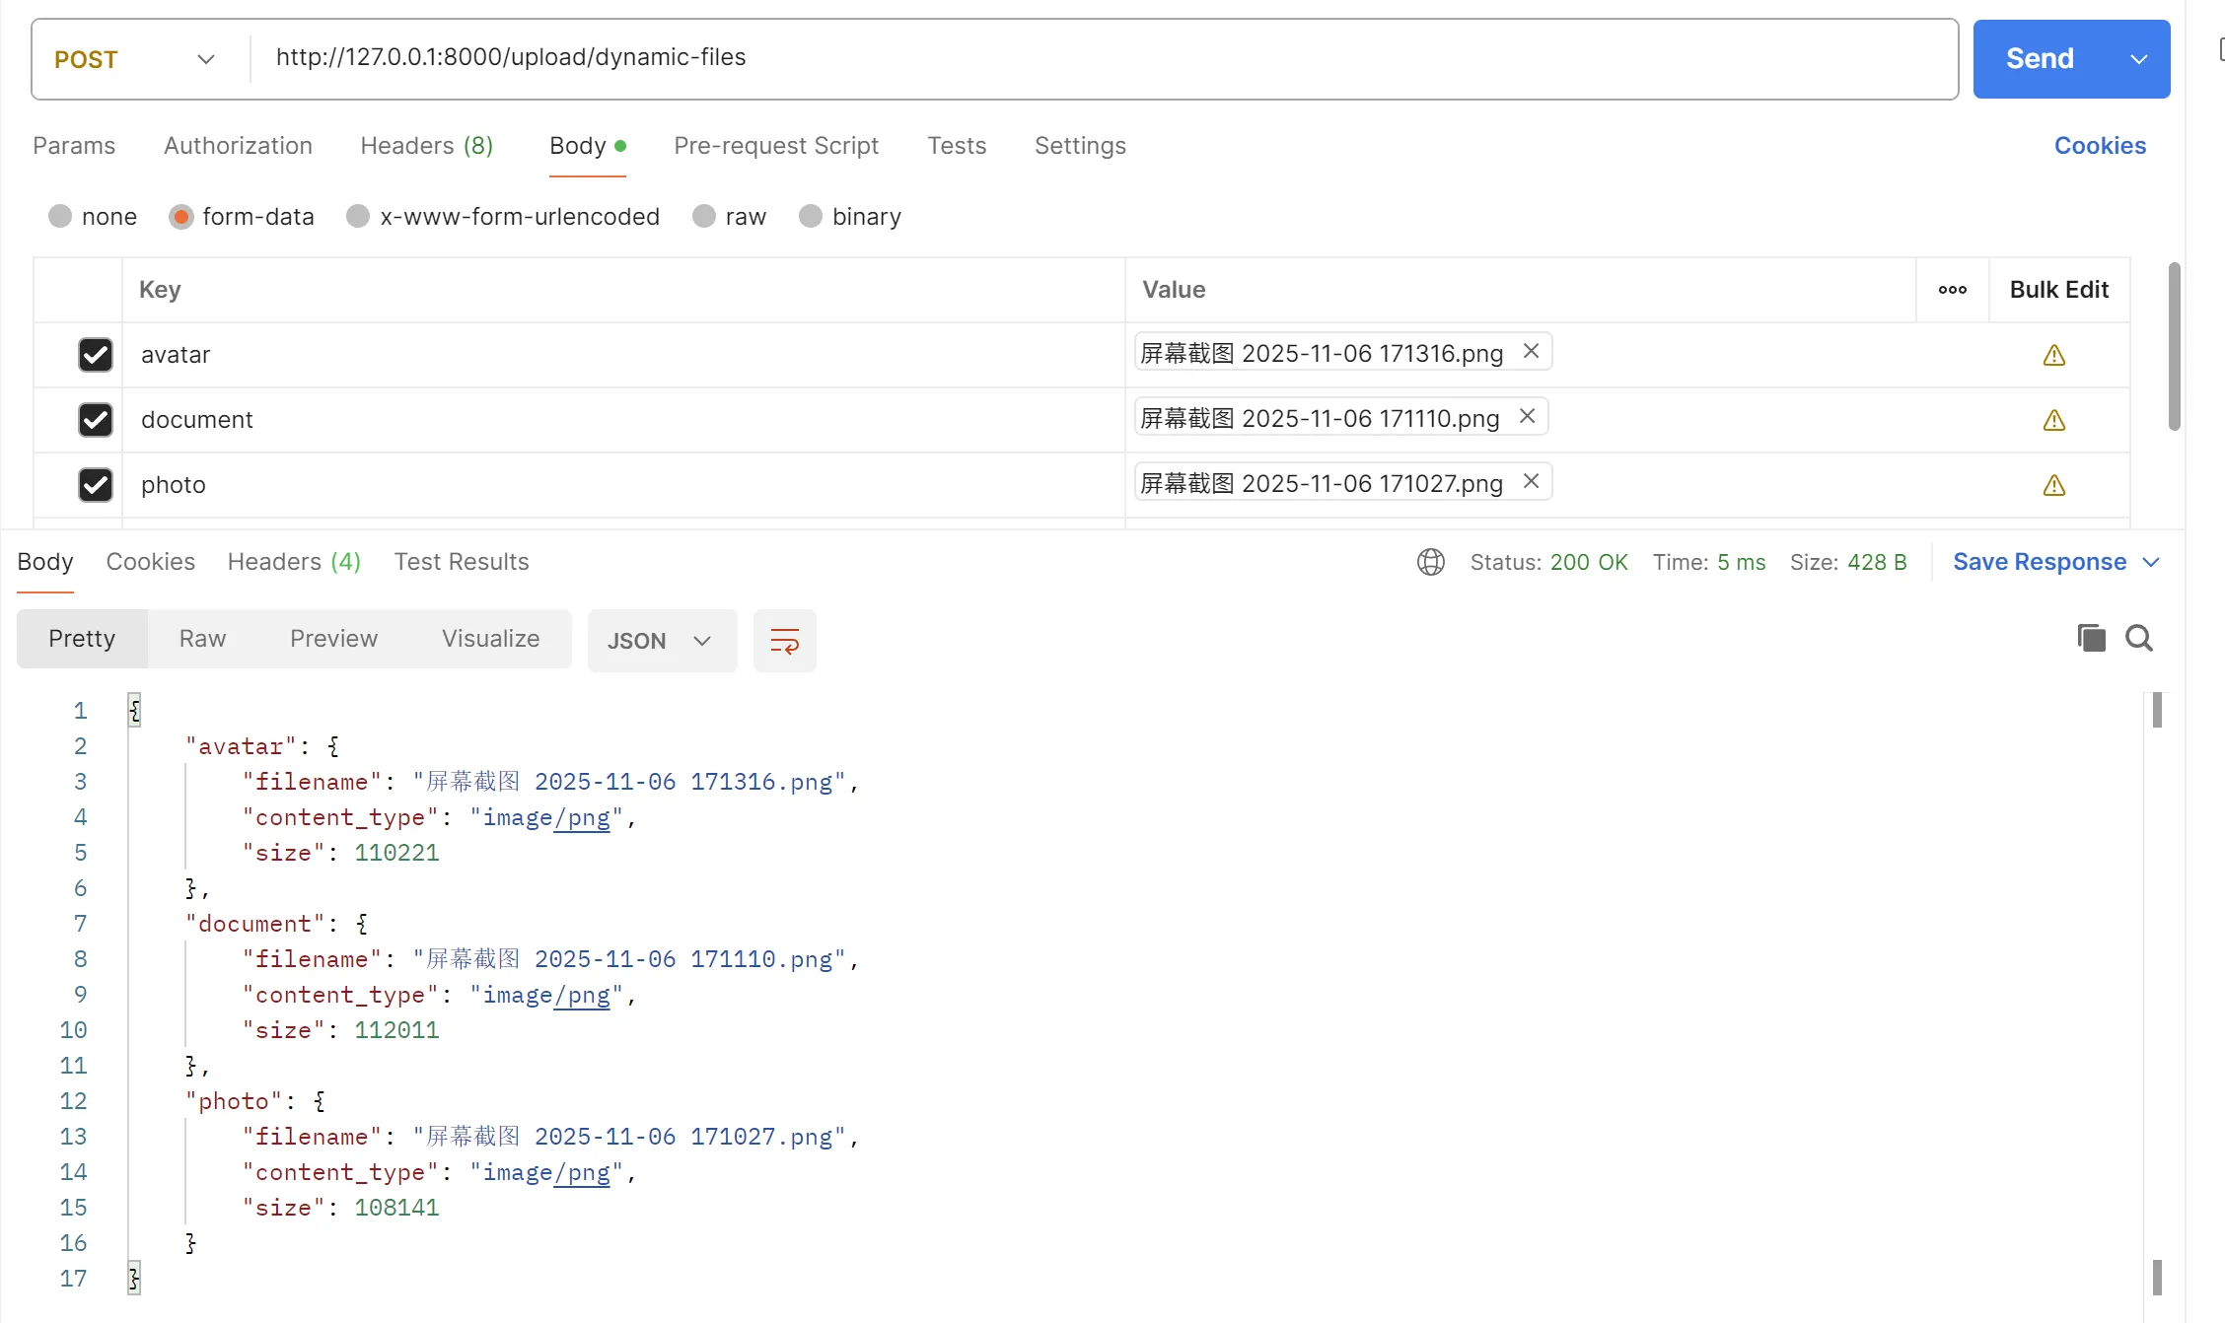
Task: Open the JSON format dropdown
Action: pos(662,641)
